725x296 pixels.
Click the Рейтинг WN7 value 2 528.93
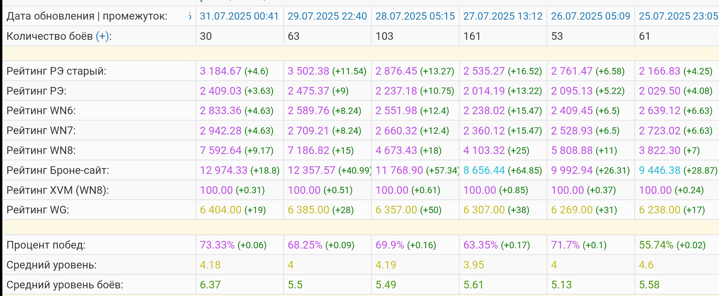pos(571,131)
